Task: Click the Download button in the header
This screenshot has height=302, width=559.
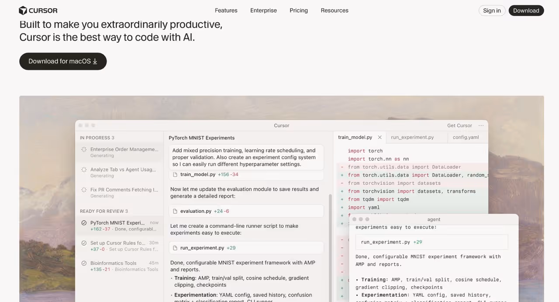Action: click(526, 10)
